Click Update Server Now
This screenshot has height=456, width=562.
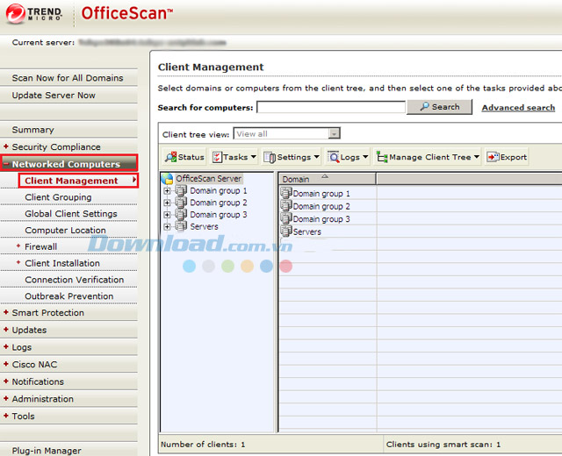click(54, 96)
